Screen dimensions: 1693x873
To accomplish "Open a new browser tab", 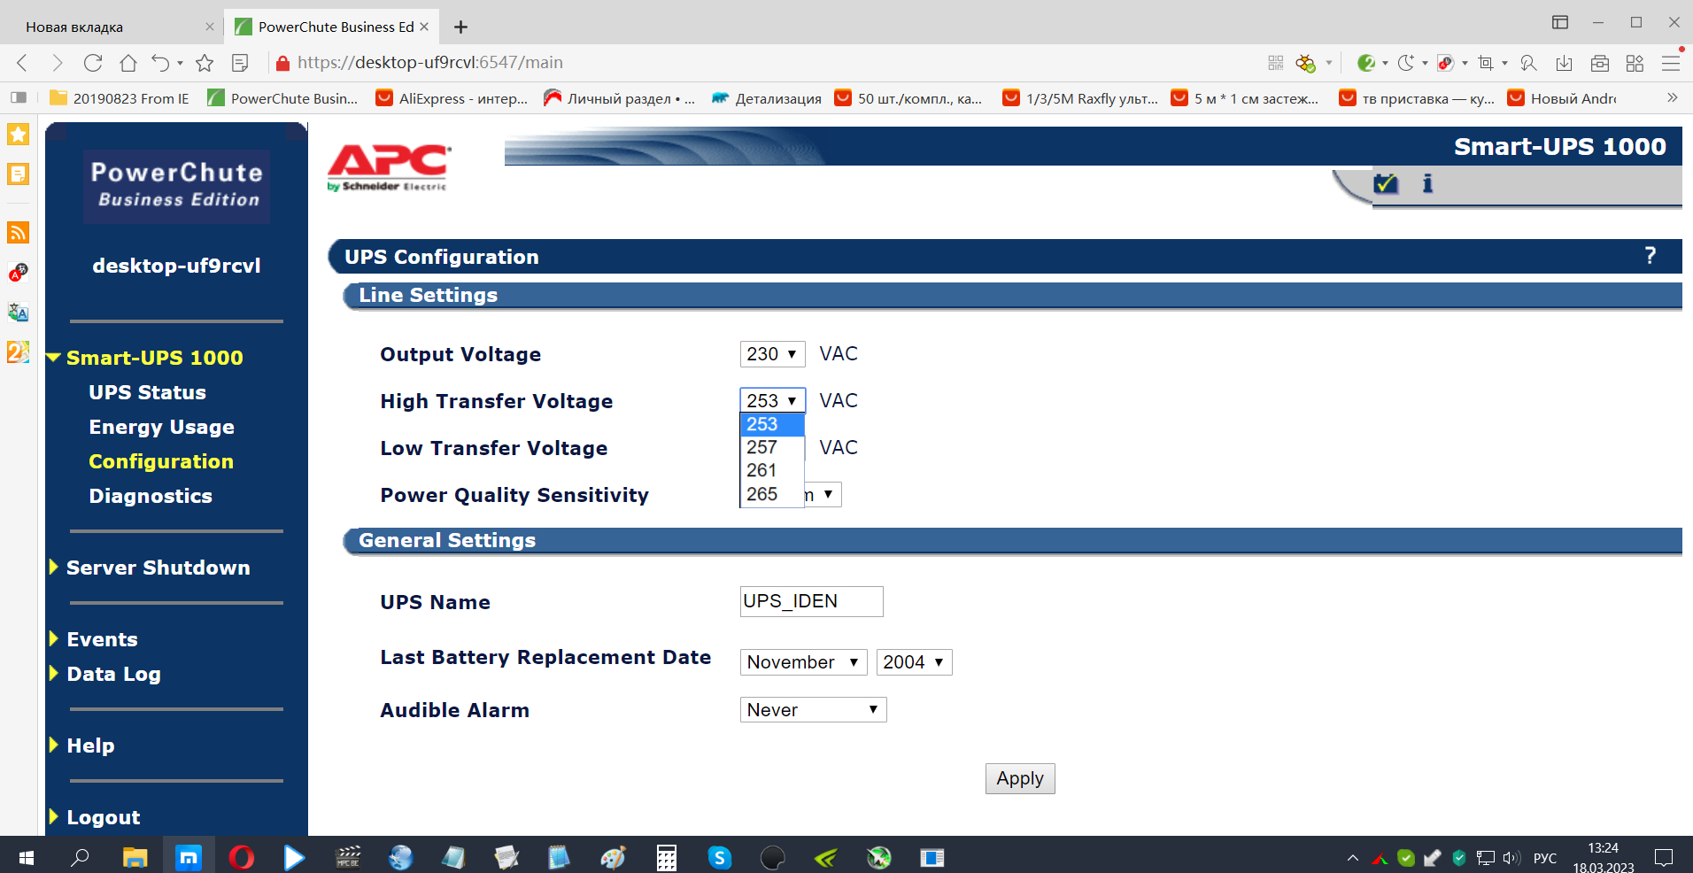I will click(460, 27).
